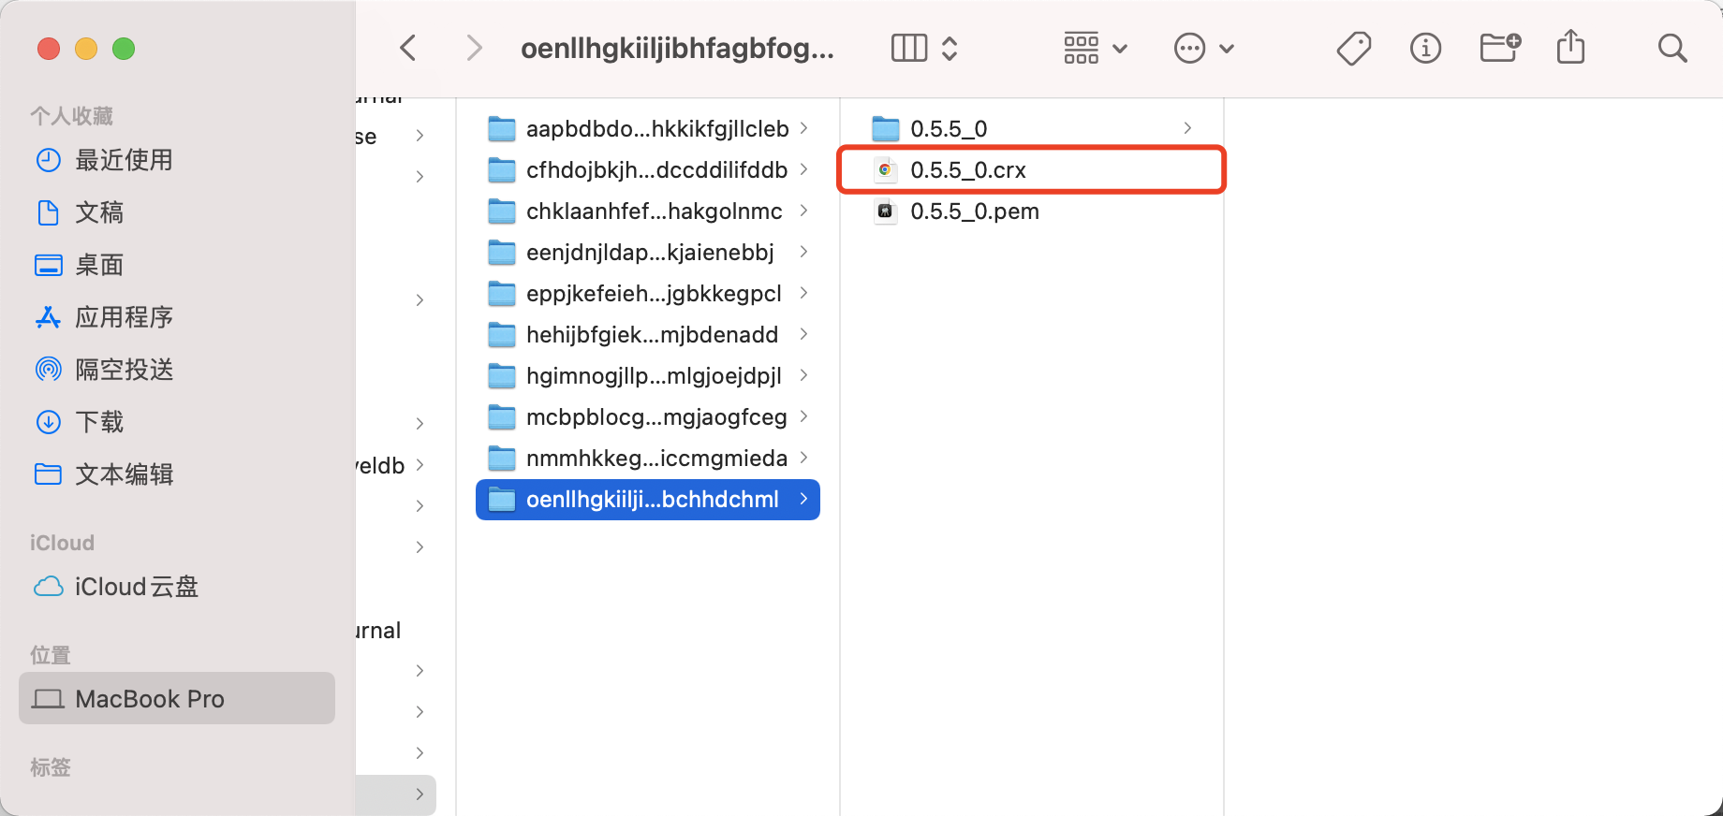
Task: Open Applications (应用程序) in the sidebar
Action: [x=124, y=317]
